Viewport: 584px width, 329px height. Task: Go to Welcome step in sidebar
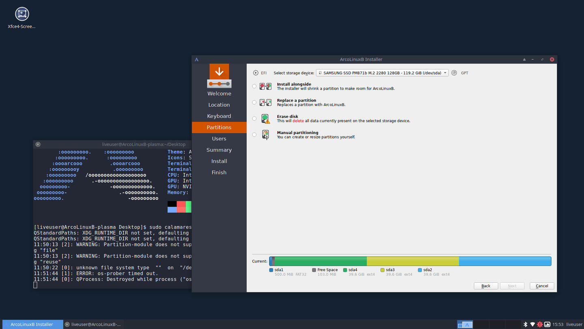[219, 93]
